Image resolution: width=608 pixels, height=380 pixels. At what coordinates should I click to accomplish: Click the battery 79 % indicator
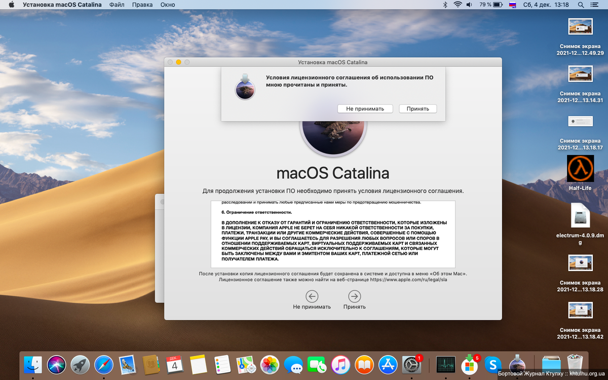pyautogui.click(x=490, y=5)
